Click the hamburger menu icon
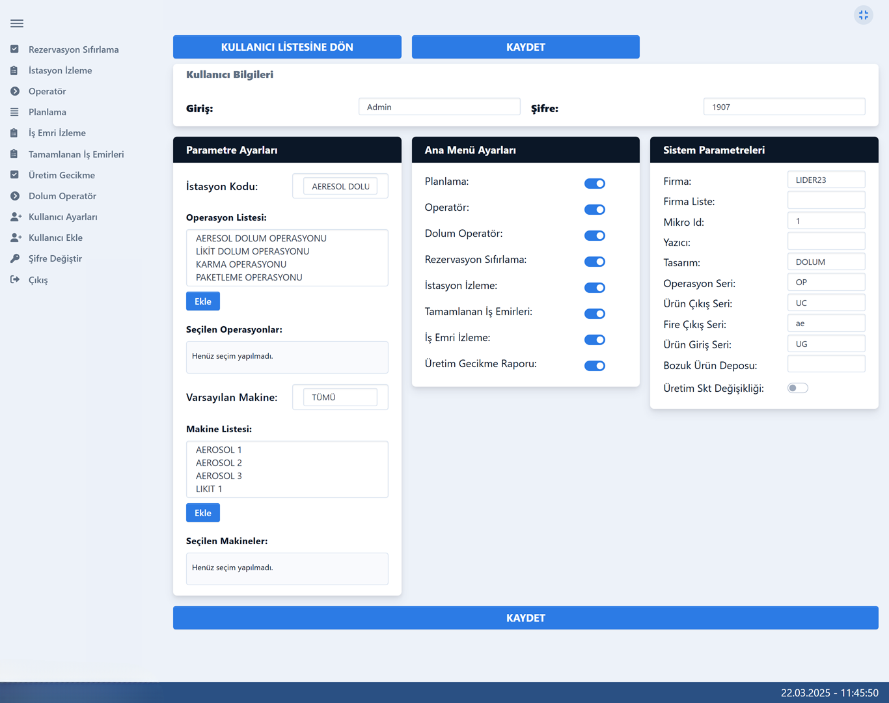Viewport: 889px width, 703px height. 17,23
